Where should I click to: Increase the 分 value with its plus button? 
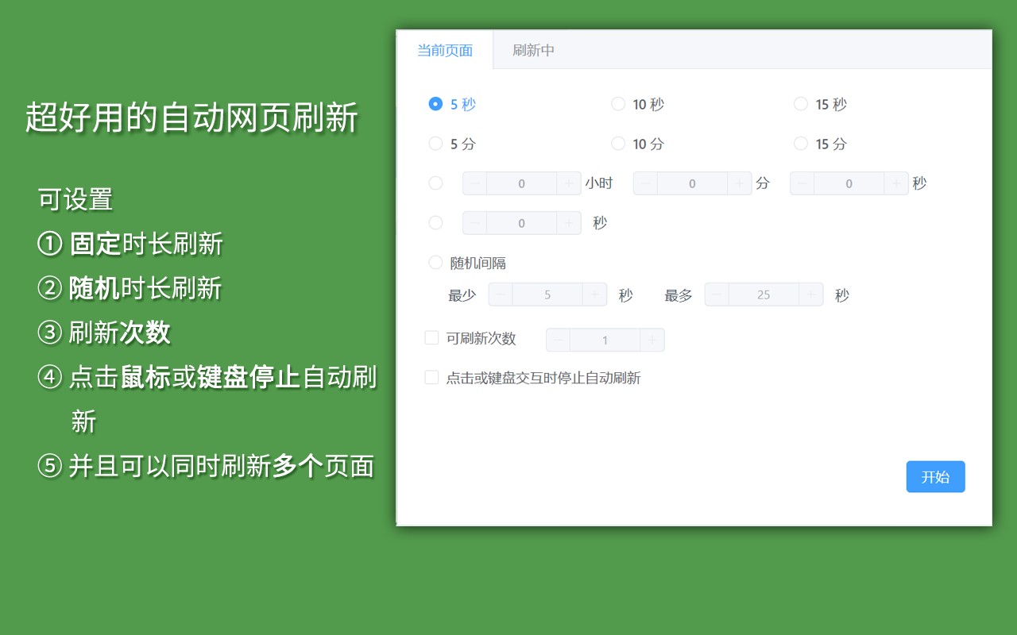[739, 183]
